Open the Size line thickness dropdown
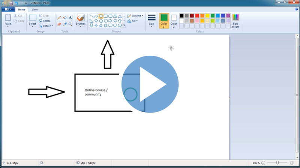 tap(151, 20)
